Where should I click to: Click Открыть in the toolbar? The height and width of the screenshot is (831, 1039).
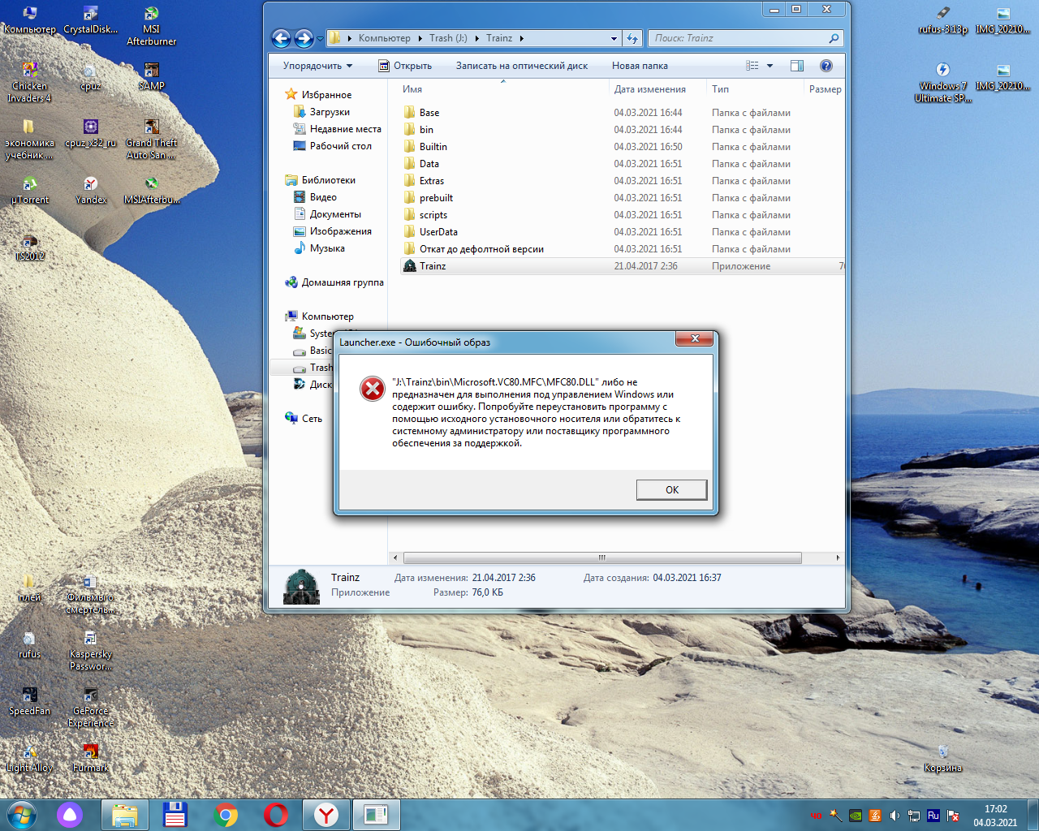[x=405, y=66]
